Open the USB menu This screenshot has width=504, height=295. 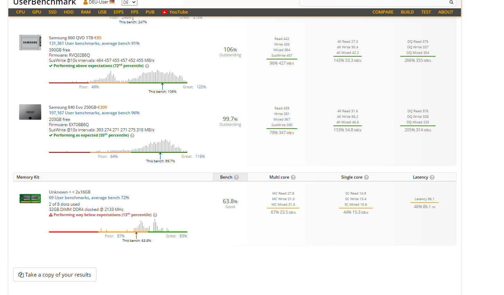[102, 12]
